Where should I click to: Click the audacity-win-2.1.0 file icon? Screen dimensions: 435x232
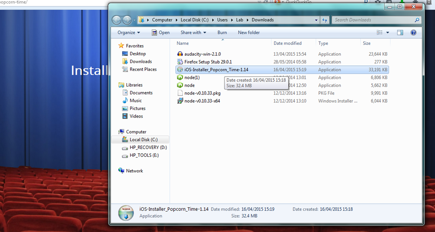pyautogui.click(x=180, y=54)
